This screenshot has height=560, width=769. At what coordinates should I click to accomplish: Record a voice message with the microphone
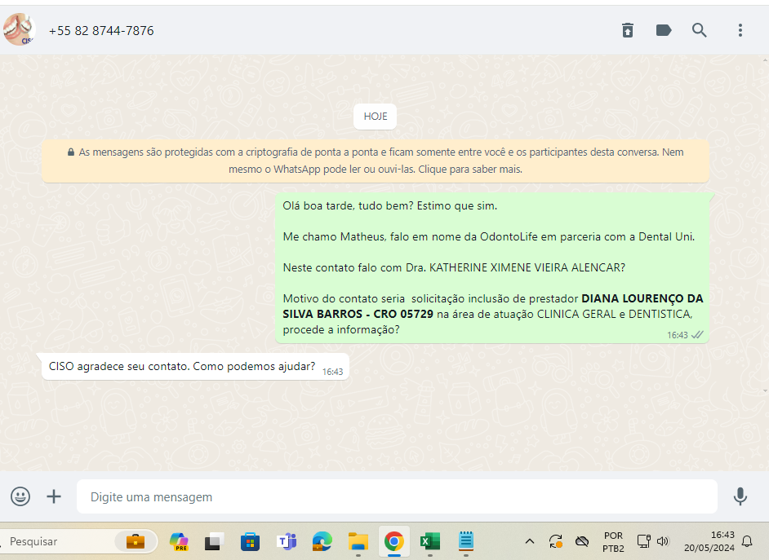pos(740,496)
